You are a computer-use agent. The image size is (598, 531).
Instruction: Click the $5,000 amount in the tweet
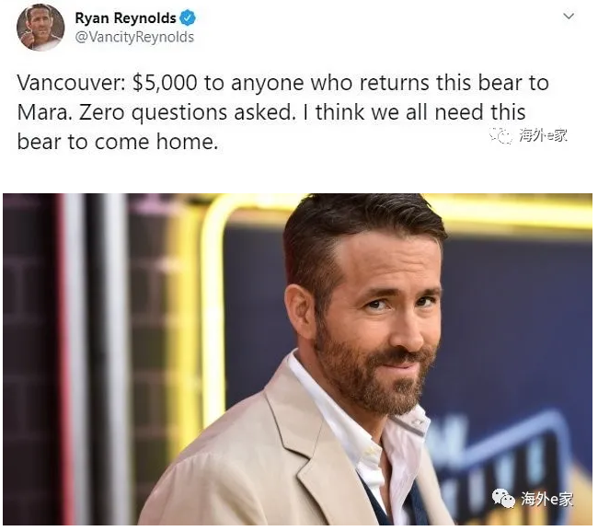click(x=165, y=83)
